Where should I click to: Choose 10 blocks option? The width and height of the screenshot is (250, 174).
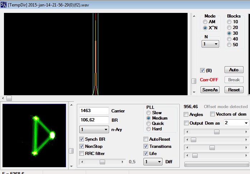(x=229, y=22)
